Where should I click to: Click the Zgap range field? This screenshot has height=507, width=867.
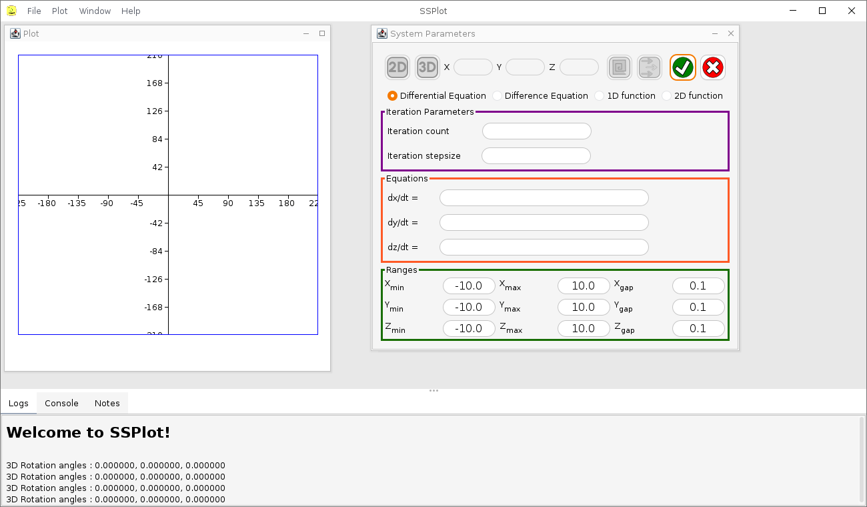[x=698, y=328]
